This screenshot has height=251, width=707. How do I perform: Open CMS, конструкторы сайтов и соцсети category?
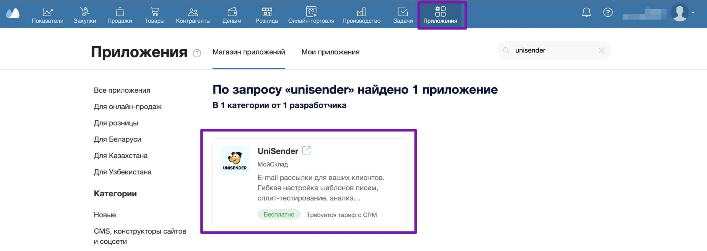click(x=140, y=236)
